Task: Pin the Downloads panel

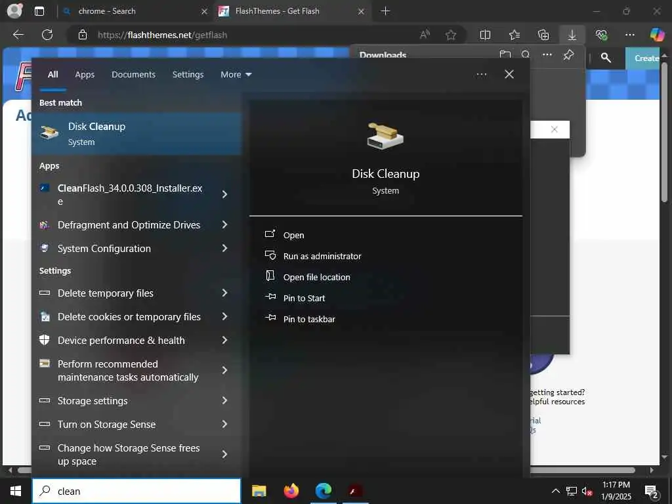Action: [568, 54]
